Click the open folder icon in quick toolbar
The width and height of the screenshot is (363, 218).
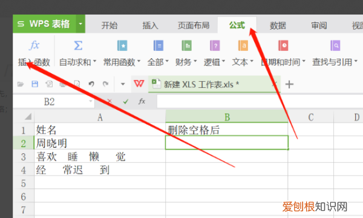21,84
